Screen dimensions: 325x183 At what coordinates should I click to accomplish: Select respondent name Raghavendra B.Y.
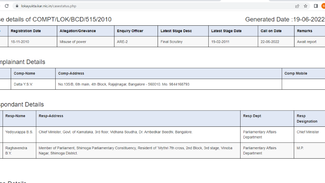[16, 150]
